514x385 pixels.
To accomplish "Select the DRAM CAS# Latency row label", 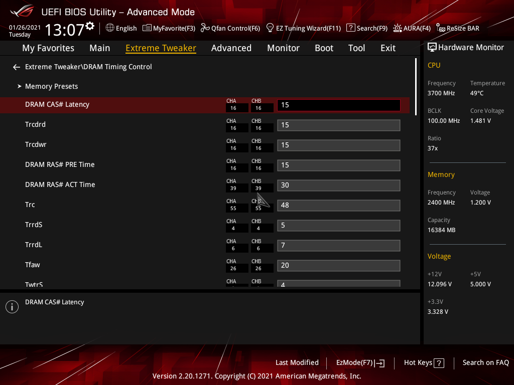I will click(x=57, y=104).
